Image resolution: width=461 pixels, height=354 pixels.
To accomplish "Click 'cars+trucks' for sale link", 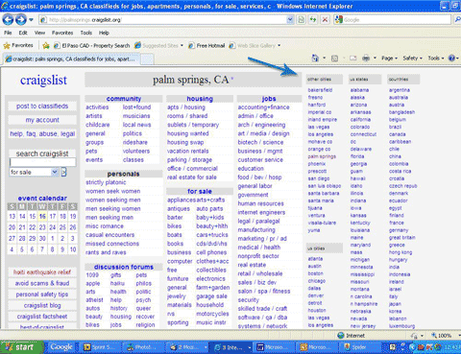I will tap(212, 235).
